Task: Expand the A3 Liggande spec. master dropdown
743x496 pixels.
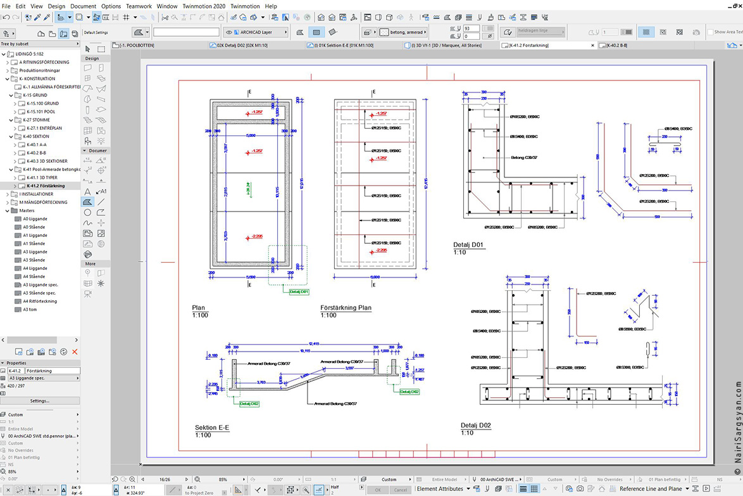Action: pyautogui.click(x=40, y=378)
